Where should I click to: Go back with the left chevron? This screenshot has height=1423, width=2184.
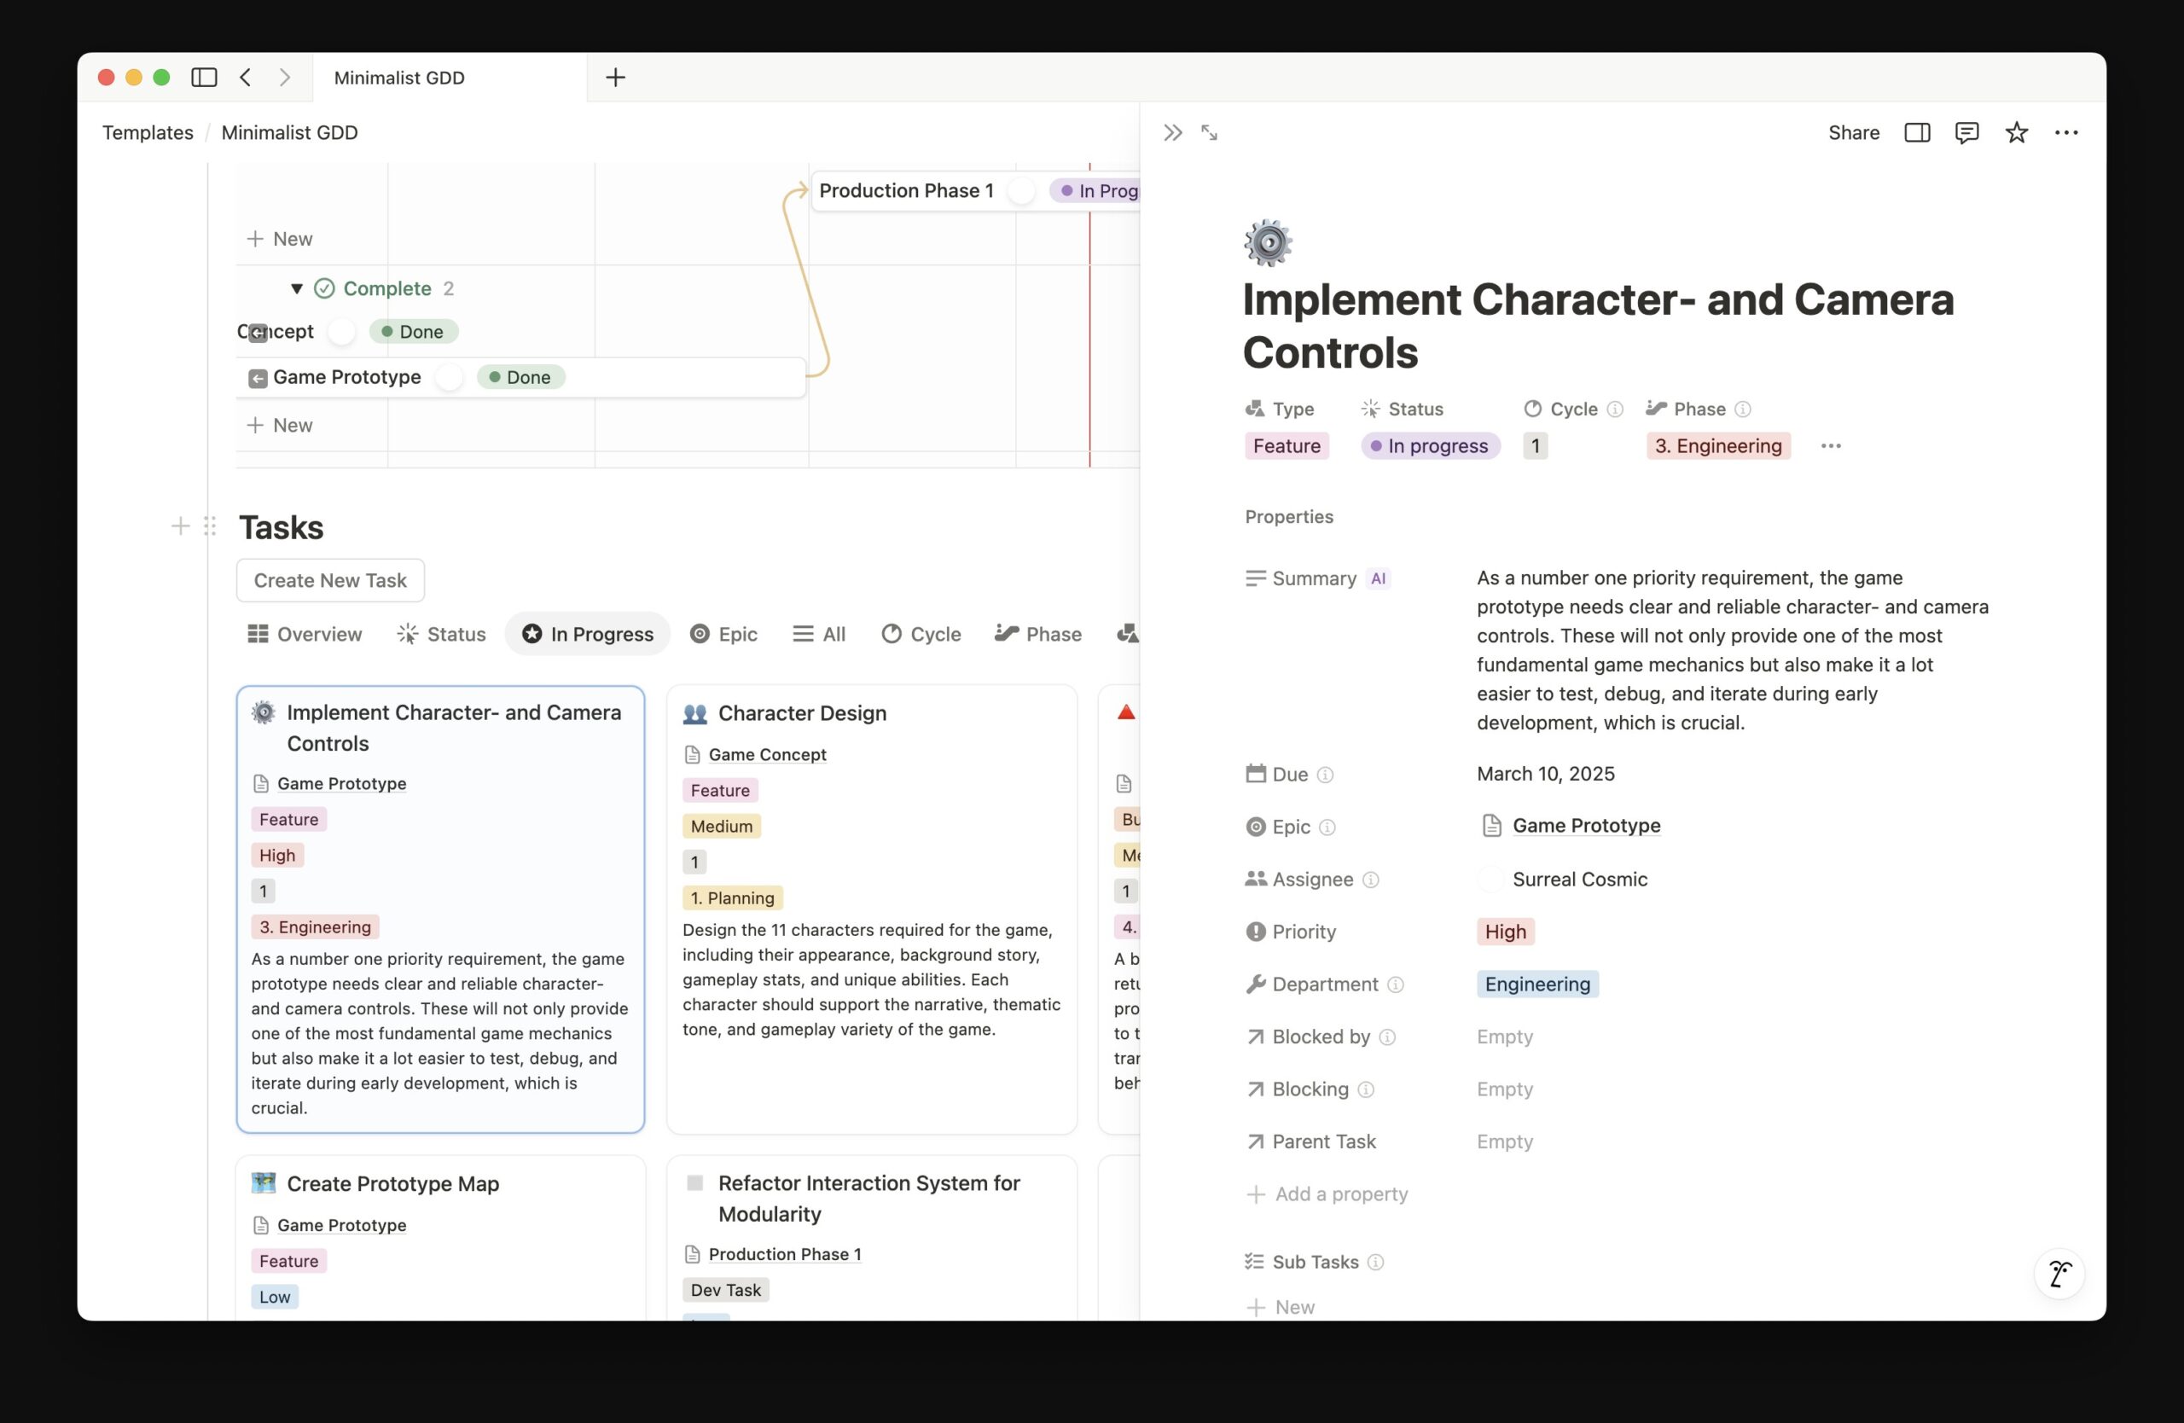[x=245, y=77]
